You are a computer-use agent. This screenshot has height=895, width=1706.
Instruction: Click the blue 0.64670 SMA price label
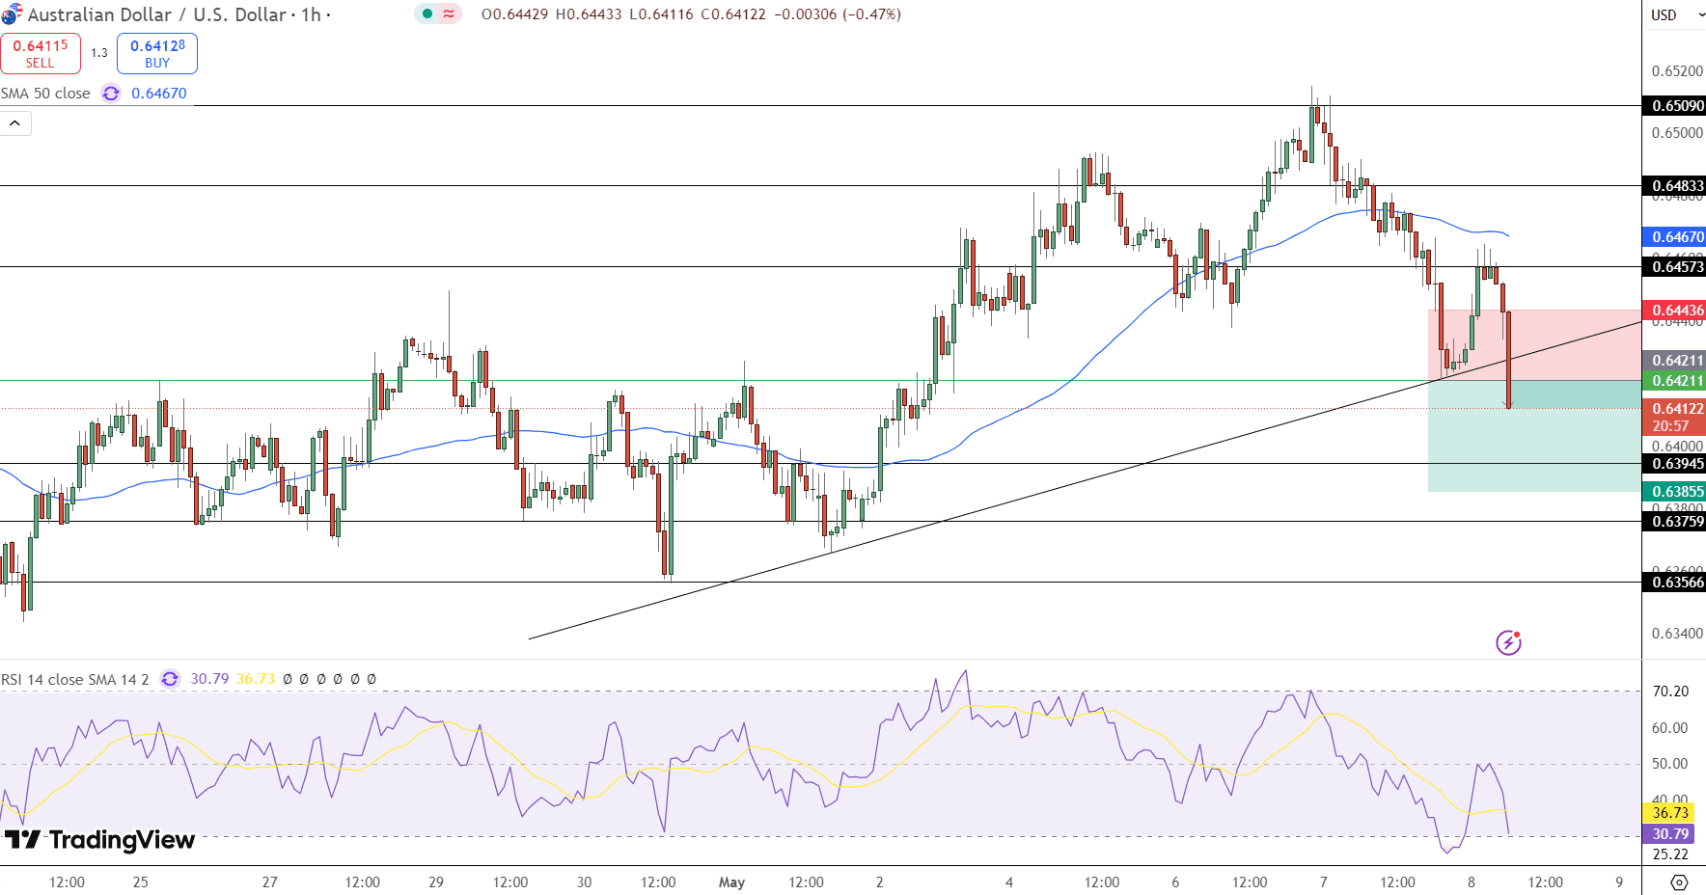pyautogui.click(x=1674, y=237)
